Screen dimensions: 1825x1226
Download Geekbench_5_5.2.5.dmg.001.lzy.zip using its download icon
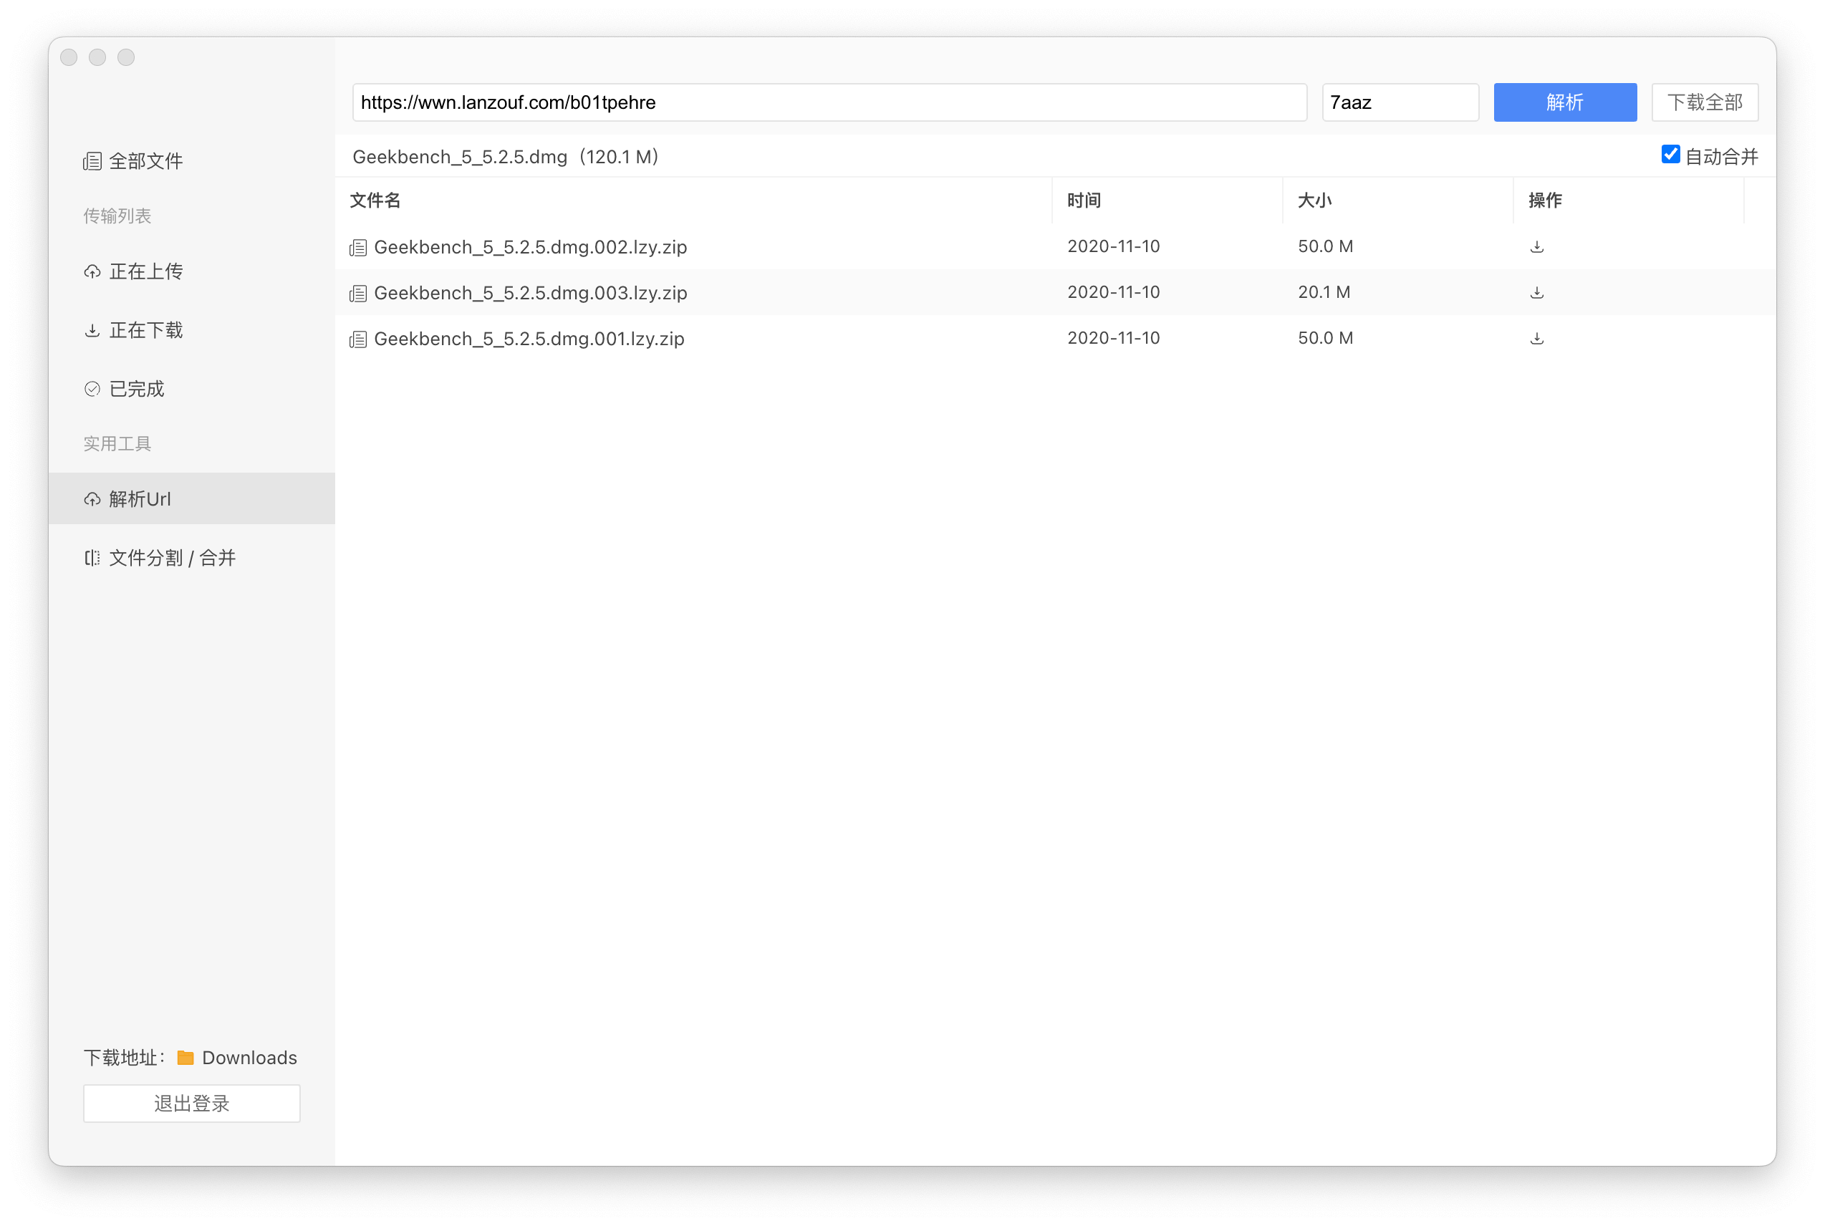(1536, 339)
